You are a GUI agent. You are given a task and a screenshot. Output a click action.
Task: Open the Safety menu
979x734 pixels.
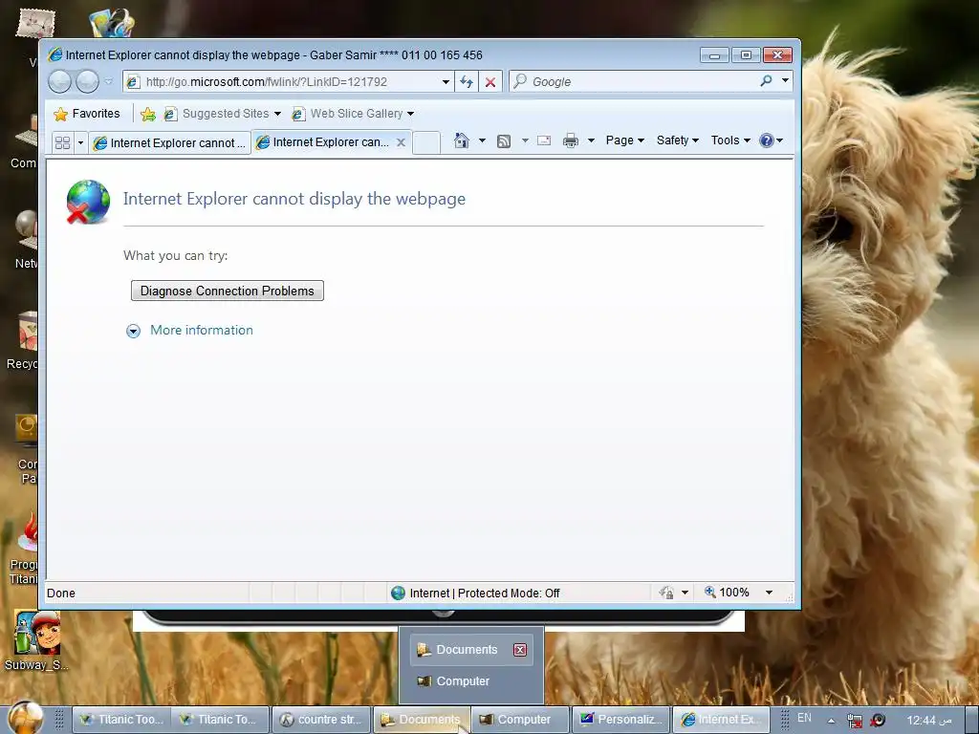[678, 140]
